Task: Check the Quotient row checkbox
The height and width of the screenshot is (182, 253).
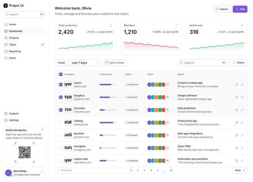Action: pyautogui.click(x=60, y=135)
